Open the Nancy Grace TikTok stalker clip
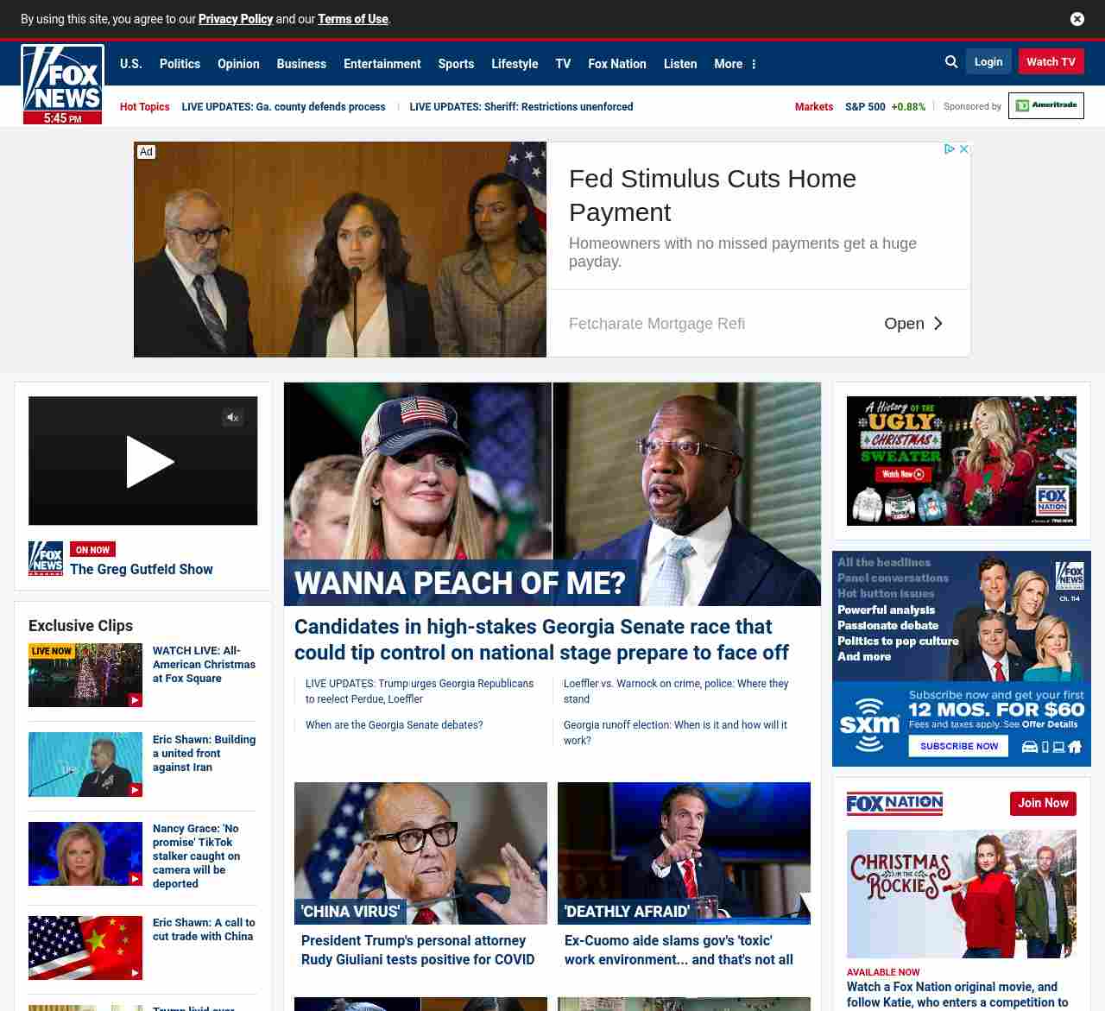 pos(196,856)
